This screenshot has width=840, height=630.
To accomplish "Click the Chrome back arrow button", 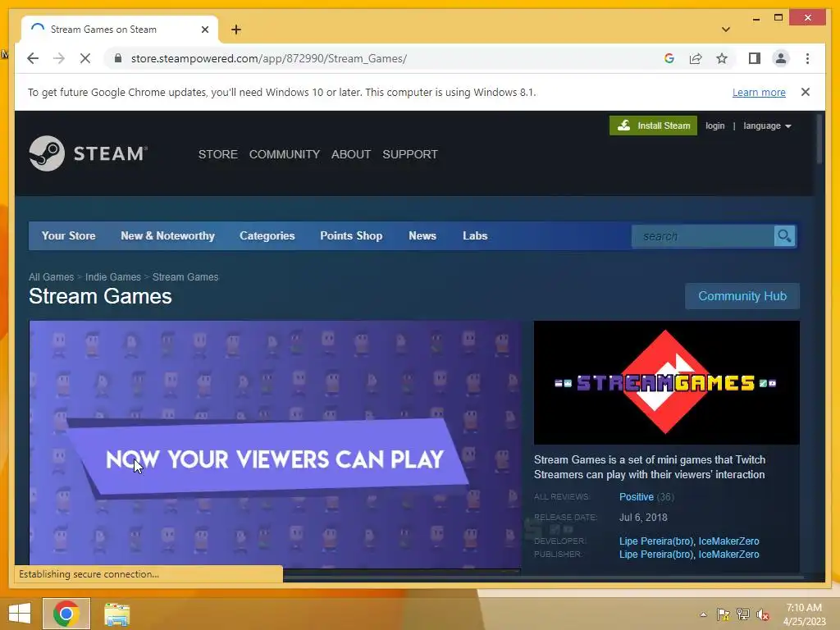I will [x=33, y=58].
